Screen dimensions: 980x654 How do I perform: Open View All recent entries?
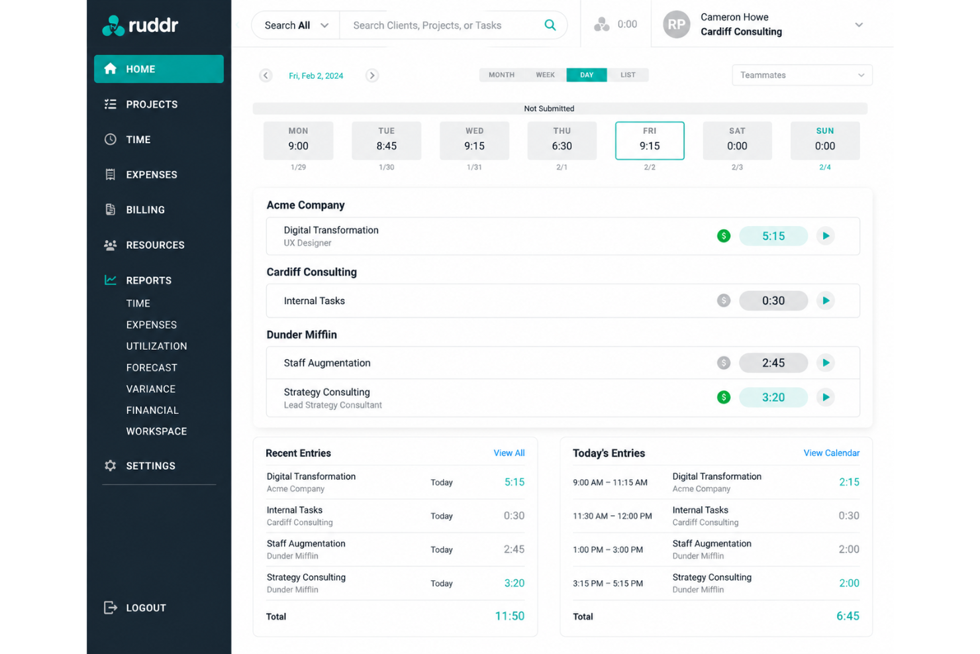509,453
